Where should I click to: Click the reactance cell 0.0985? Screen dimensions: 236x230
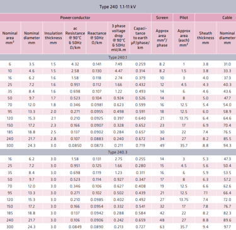click(97, 200)
